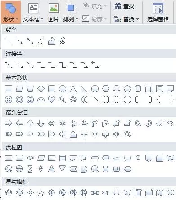Pick the heart shape
Image resolution: width=176 pixels, height=200 pixels.
[x=52, y=100]
